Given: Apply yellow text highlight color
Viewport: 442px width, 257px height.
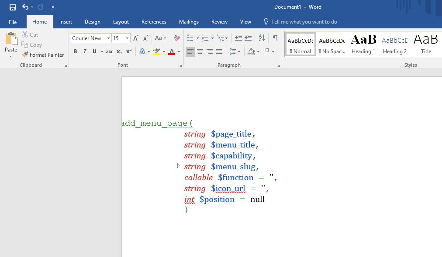Looking at the screenshot, I should pyautogui.click(x=156, y=51).
